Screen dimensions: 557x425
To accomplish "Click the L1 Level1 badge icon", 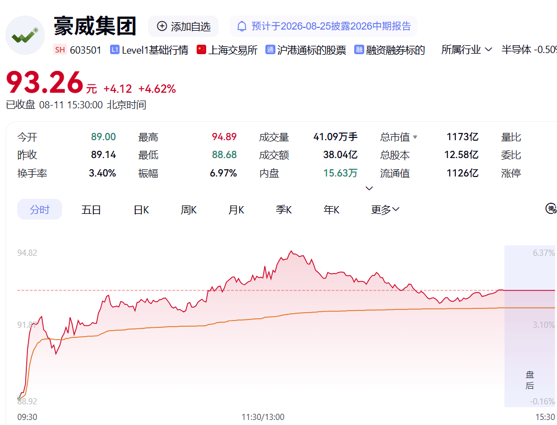I will tap(115, 50).
